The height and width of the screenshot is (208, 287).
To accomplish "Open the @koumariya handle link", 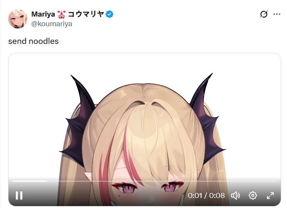I will pyautogui.click(x=52, y=24).
